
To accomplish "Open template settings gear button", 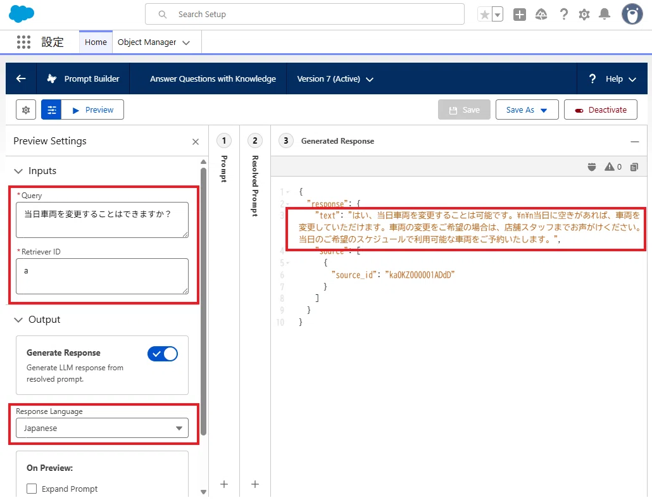I will point(26,109).
